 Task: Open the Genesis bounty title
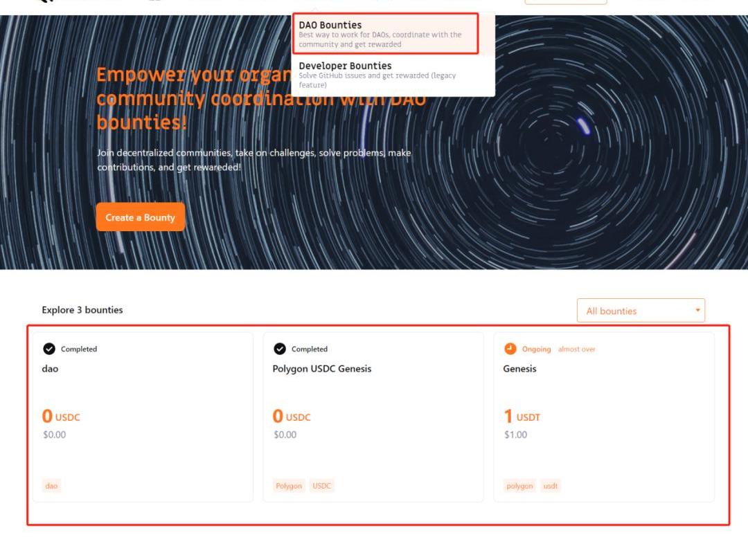pyautogui.click(x=519, y=369)
